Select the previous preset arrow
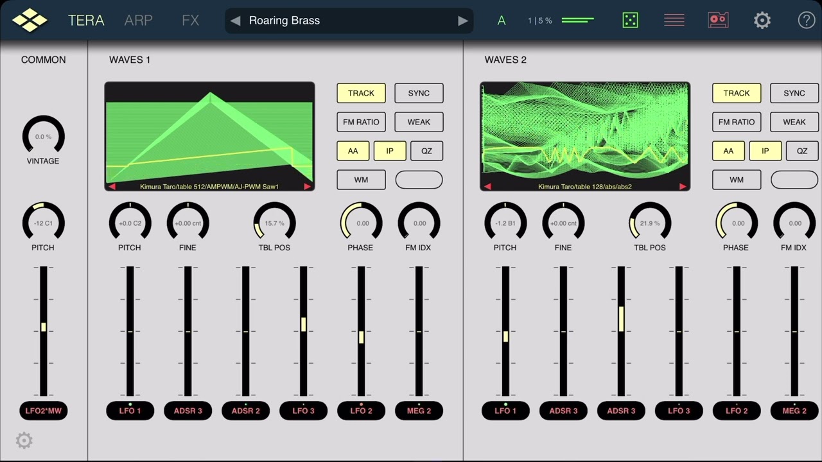This screenshot has width=822, height=462. (x=236, y=21)
